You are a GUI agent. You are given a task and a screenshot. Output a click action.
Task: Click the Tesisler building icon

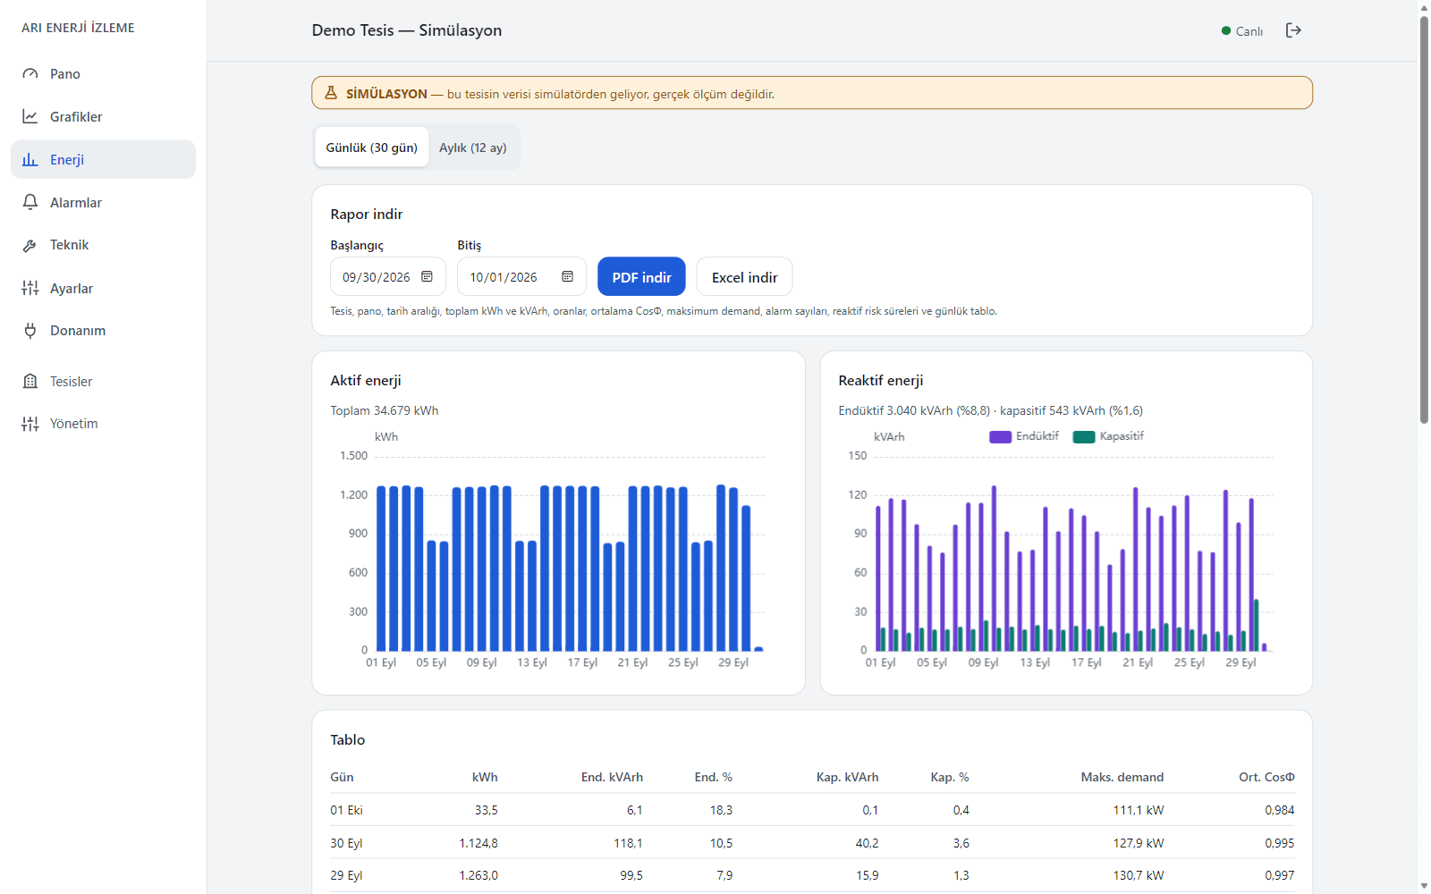[x=30, y=382]
